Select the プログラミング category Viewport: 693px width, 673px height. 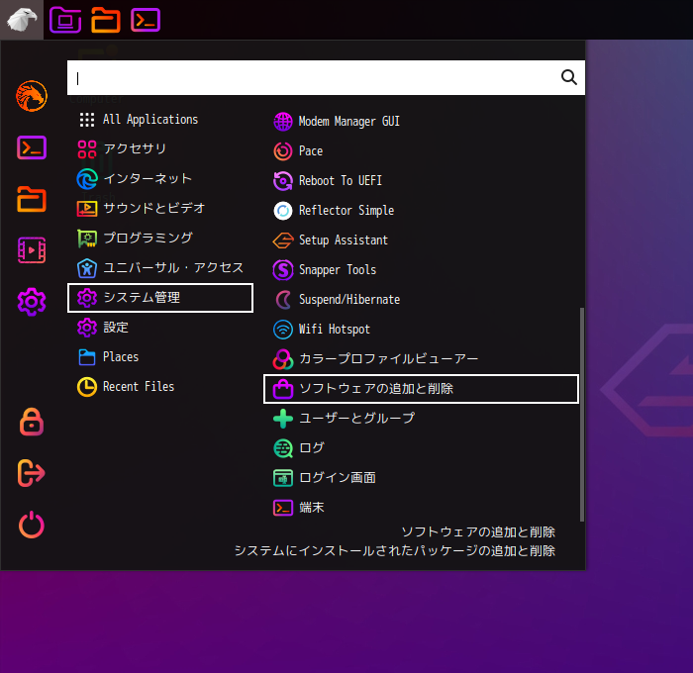(160, 239)
